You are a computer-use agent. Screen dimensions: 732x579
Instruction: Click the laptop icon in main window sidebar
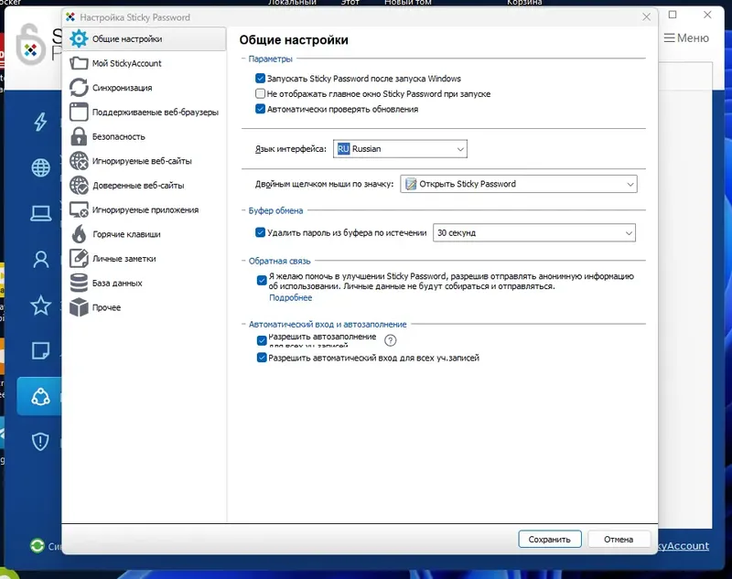click(x=40, y=213)
